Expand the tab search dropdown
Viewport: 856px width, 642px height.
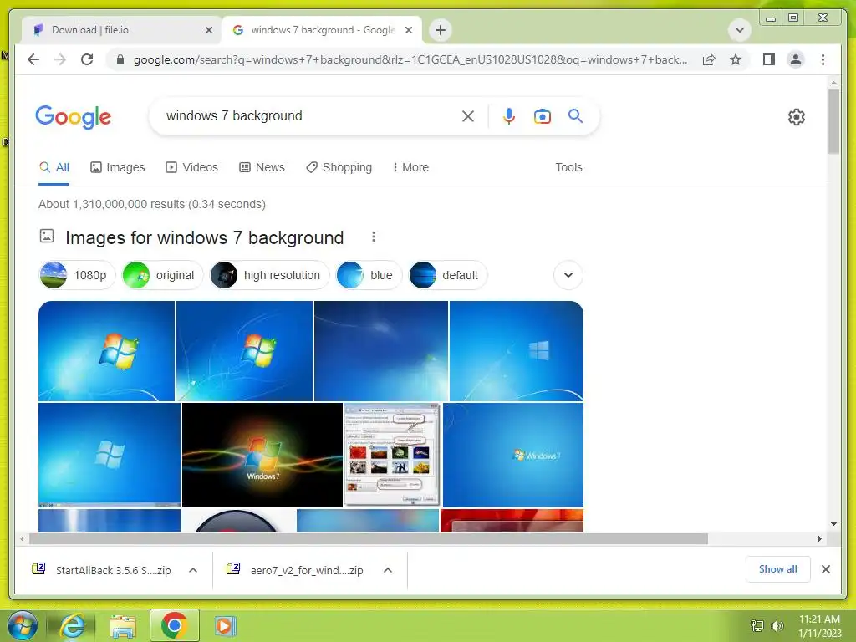pyautogui.click(x=740, y=30)
